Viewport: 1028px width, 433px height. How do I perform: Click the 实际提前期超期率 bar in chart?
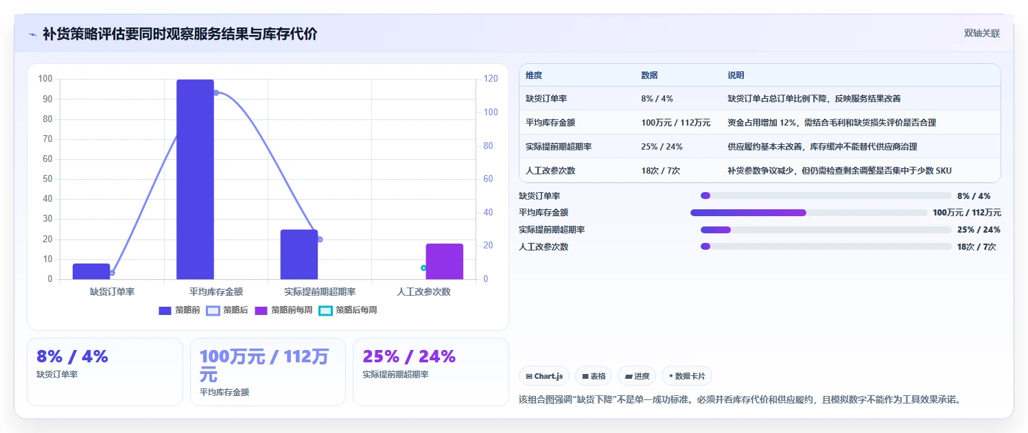point(299,255)
